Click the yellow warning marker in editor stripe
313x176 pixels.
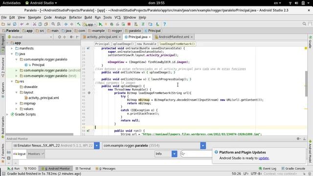(x=306, y=48)
